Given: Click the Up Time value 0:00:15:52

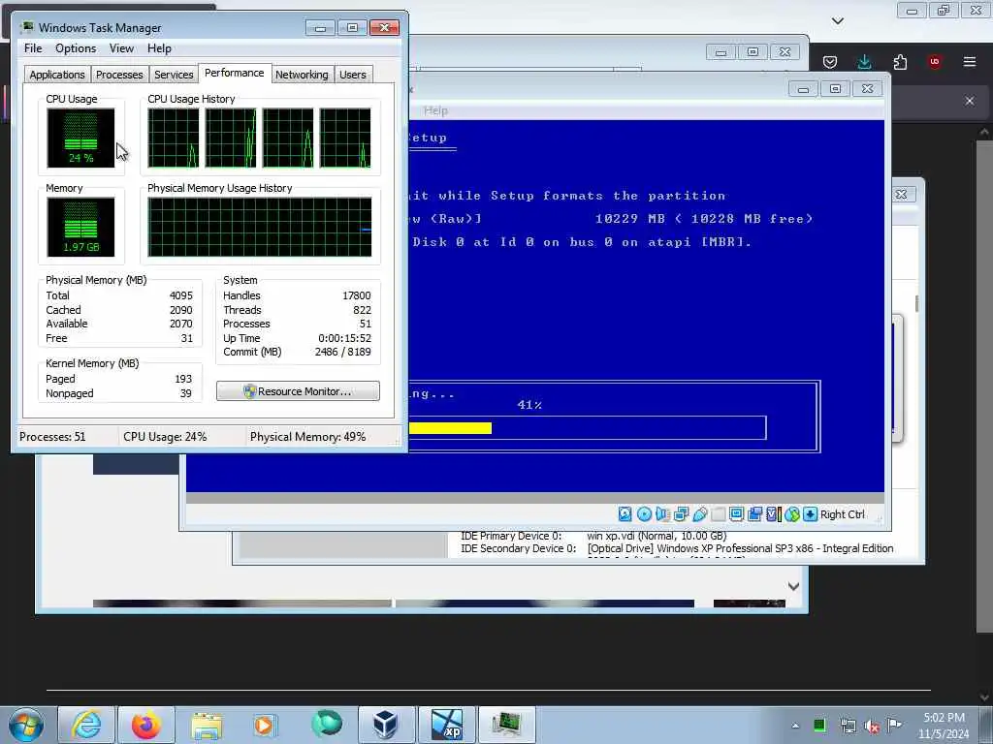Looking at the screenshot, I should (x=344, y=338).
